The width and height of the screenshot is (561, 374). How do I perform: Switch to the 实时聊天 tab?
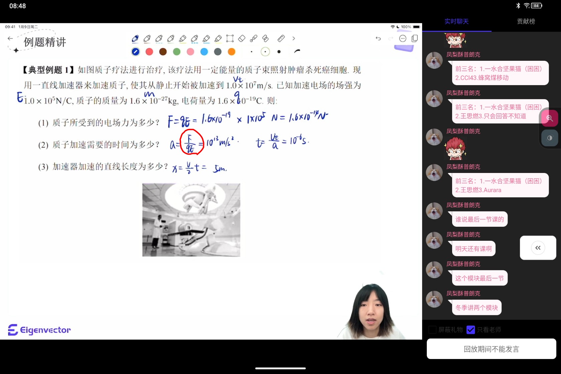pyautogui.click(x=456, y=21)
